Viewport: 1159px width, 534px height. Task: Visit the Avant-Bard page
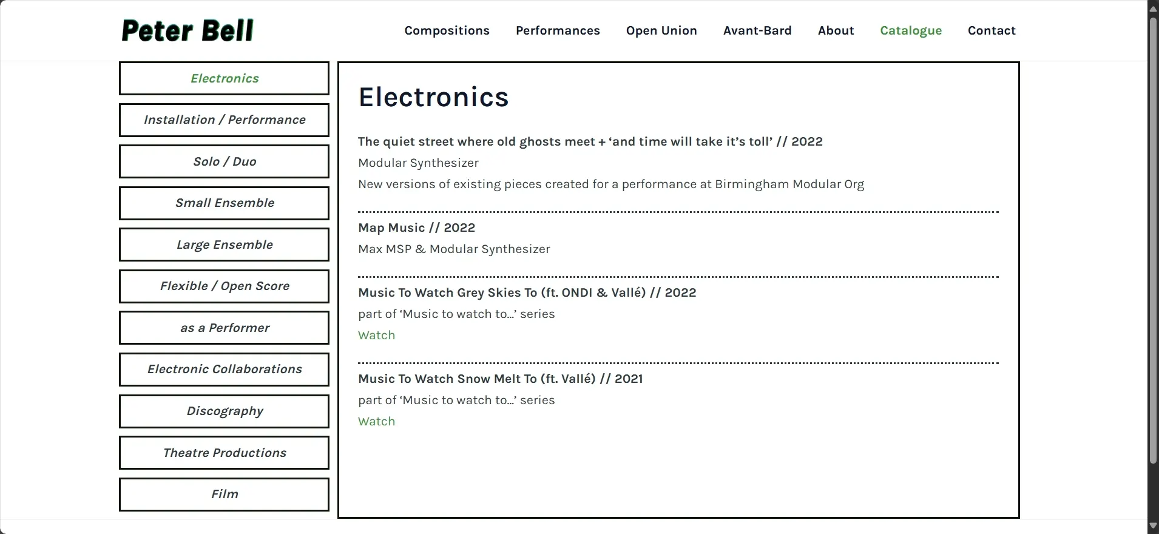pyautogui.click(x=757, y=30)
